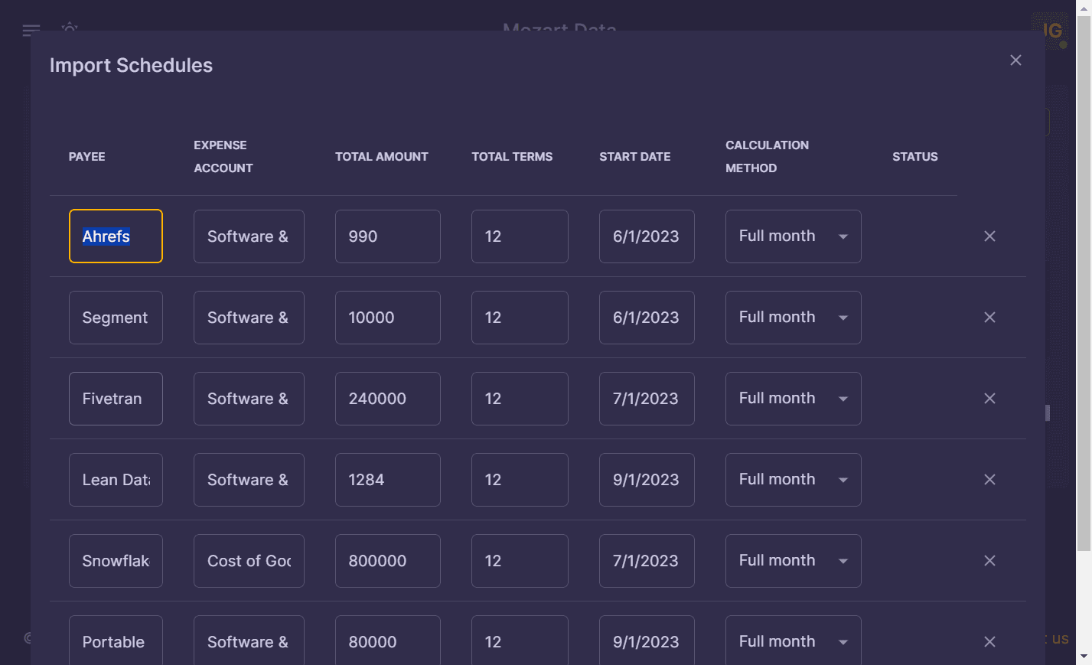
Task: Remove the Fivetran schedule row
Action: (x=989, y=399)
